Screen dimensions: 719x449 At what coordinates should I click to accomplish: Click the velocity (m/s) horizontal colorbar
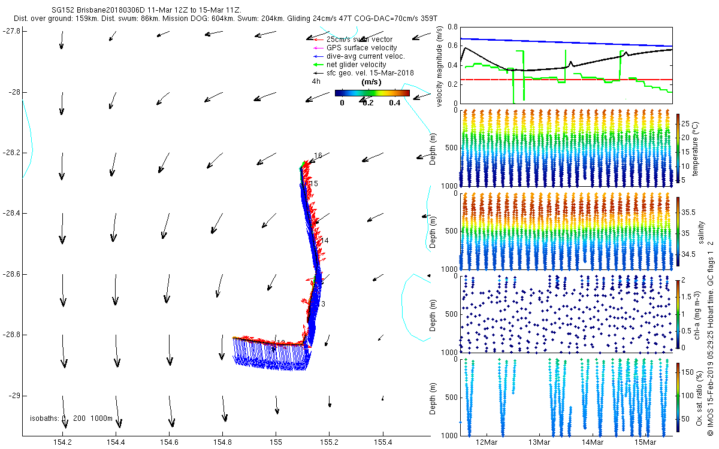pyautogui.click(x=372, y=93)
